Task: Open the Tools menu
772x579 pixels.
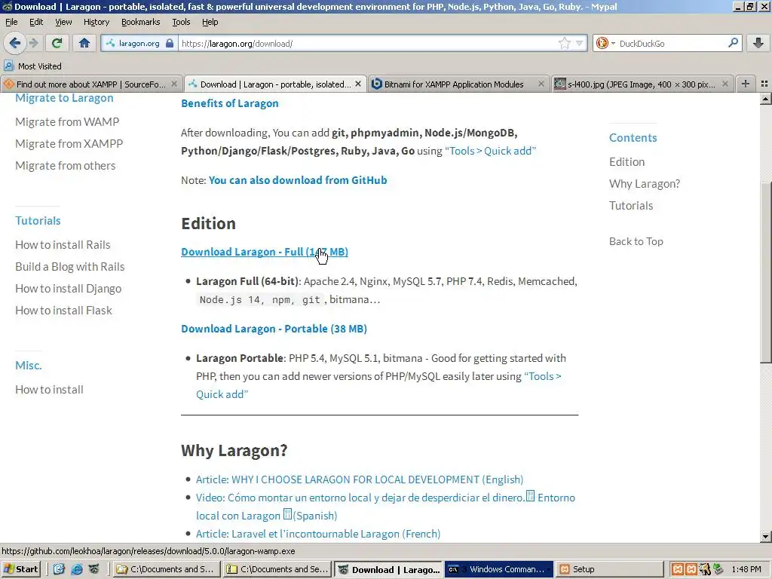Action: (x=181, y=22)
